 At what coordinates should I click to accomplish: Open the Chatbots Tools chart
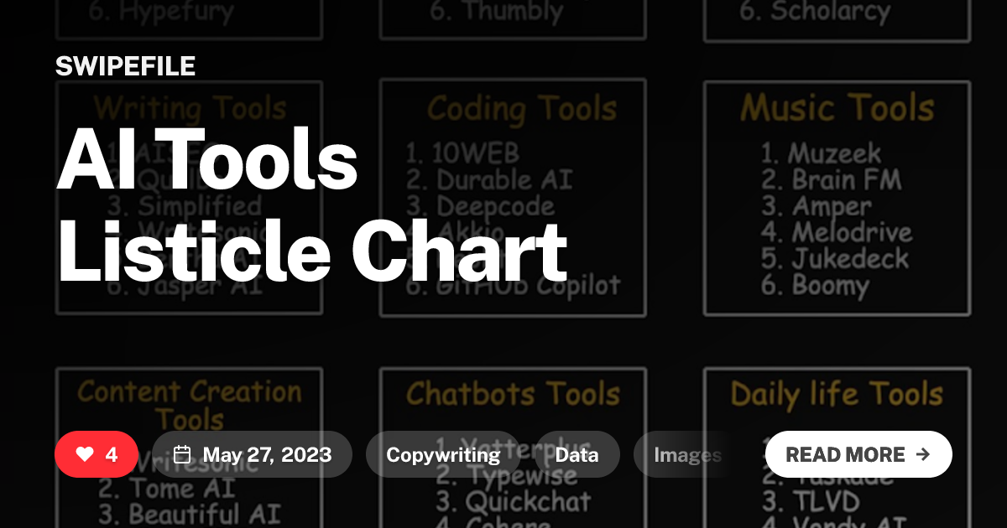click(x=514, y=394)
